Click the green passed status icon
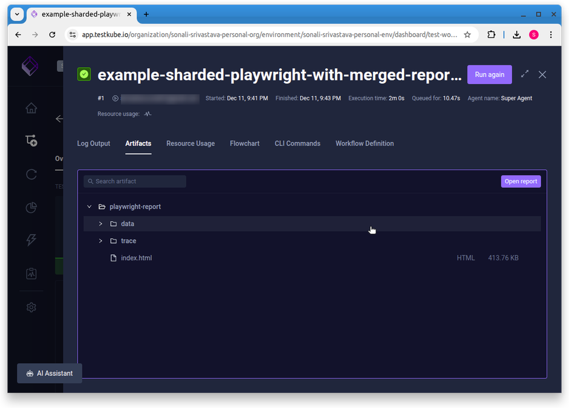 coord(84,74)
